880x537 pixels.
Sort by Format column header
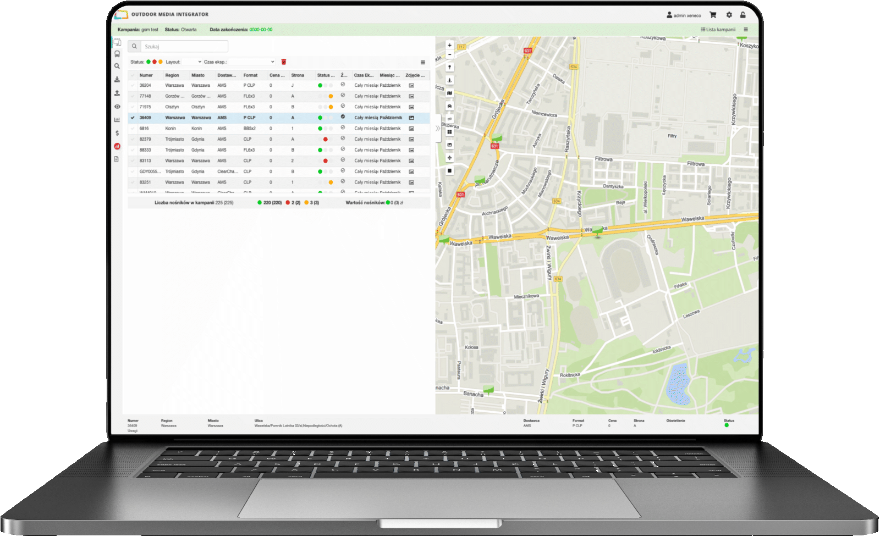tap(251, 75)
